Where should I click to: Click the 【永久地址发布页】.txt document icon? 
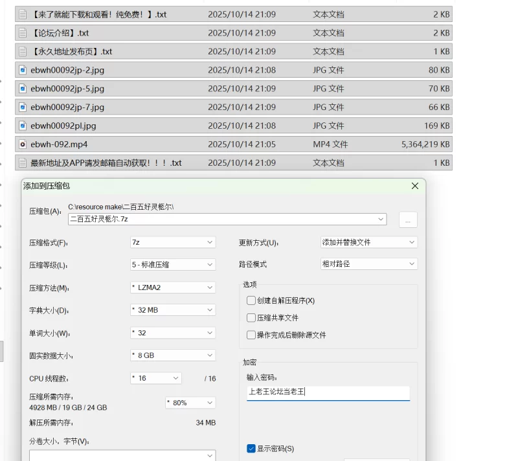pos(23,52)
